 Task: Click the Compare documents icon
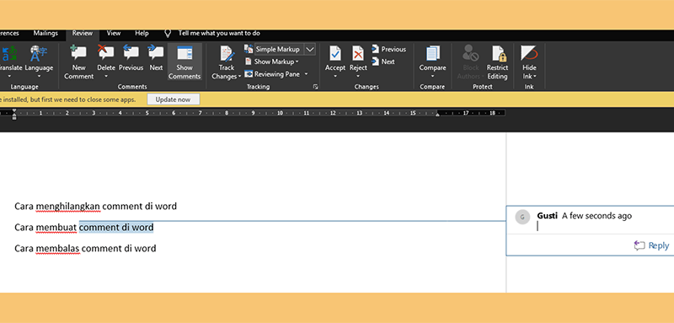tap(432, 53)
